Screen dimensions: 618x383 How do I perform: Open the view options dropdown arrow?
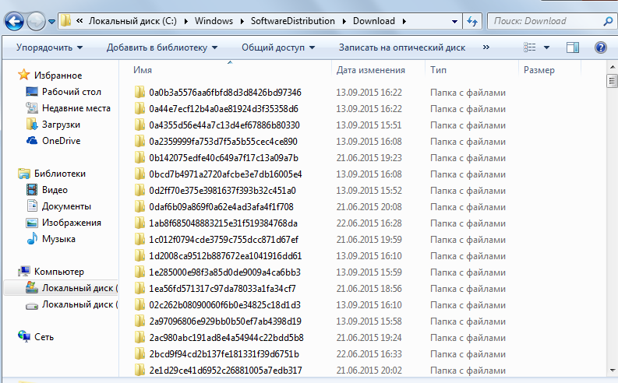[546, 47]
